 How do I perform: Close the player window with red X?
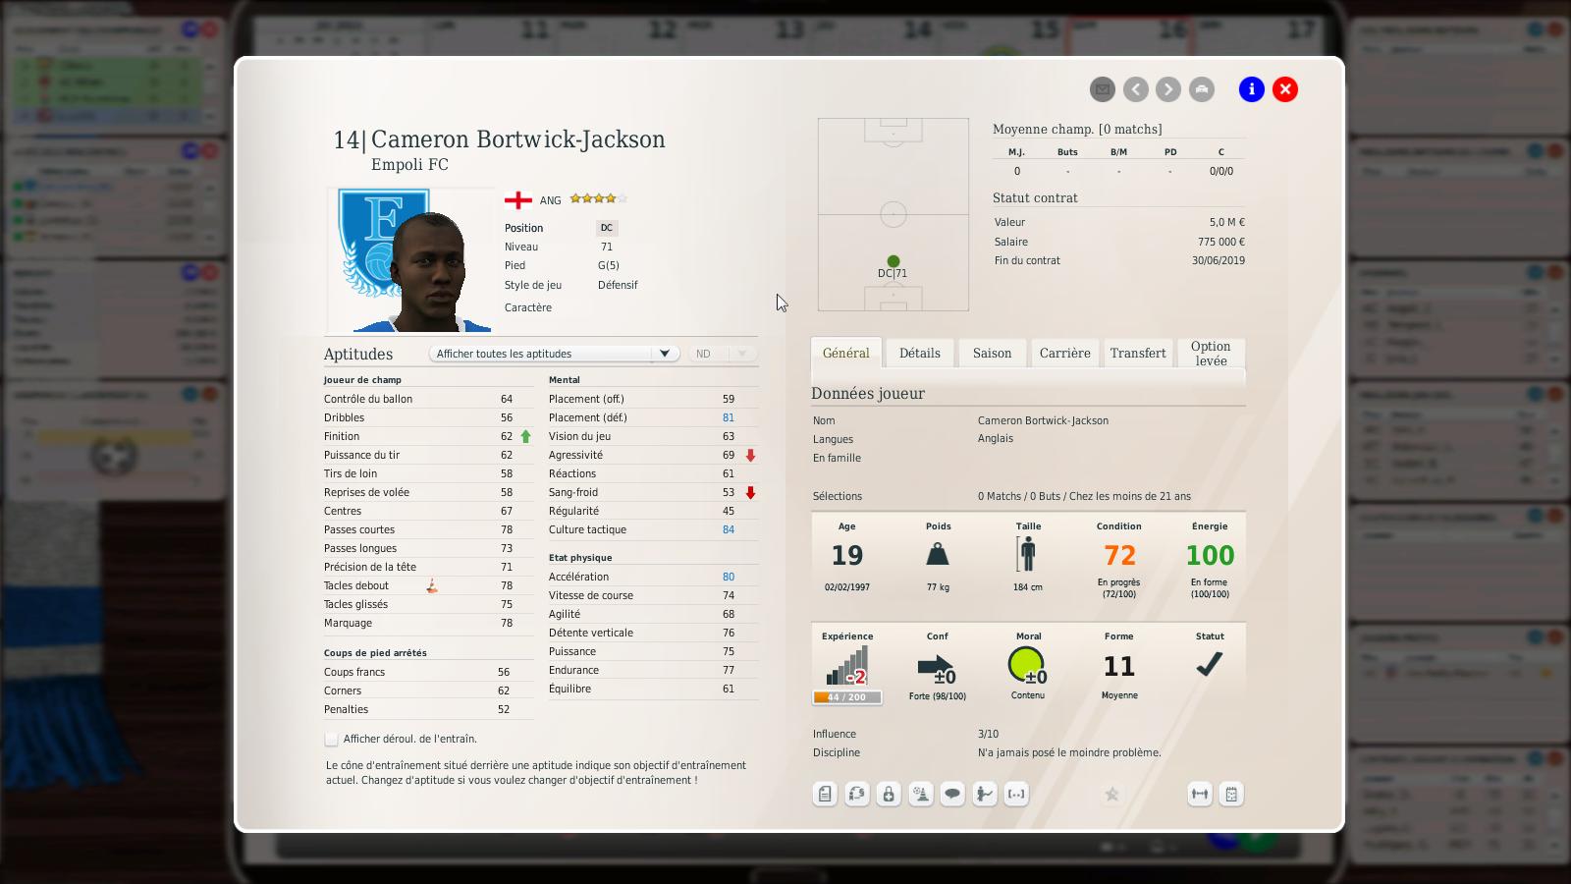coord(1285,89)
